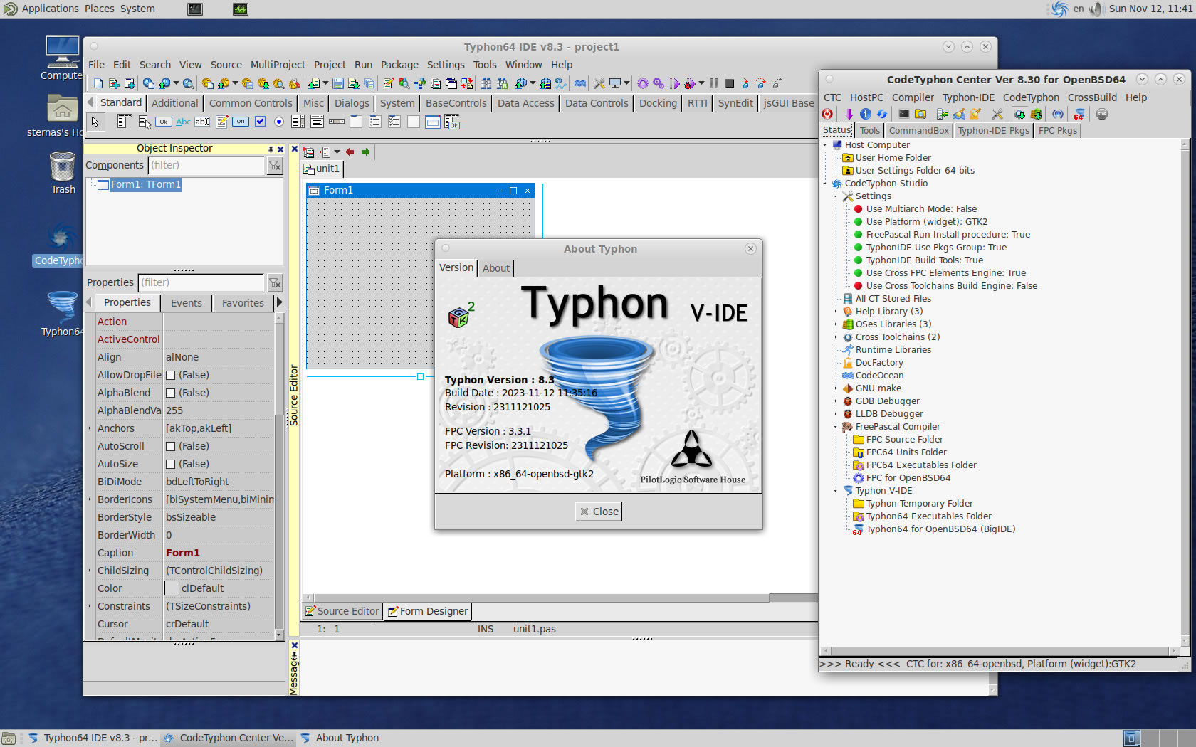Open the CrossBuild menu in CodeTyphon Center
This screenshot has height=747, width=1196.
click(1092, 97)
